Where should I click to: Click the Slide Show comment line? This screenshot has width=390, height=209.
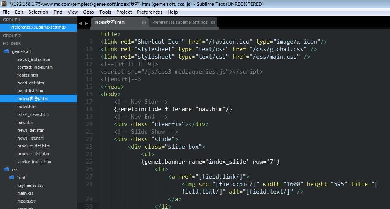(146, 132)
